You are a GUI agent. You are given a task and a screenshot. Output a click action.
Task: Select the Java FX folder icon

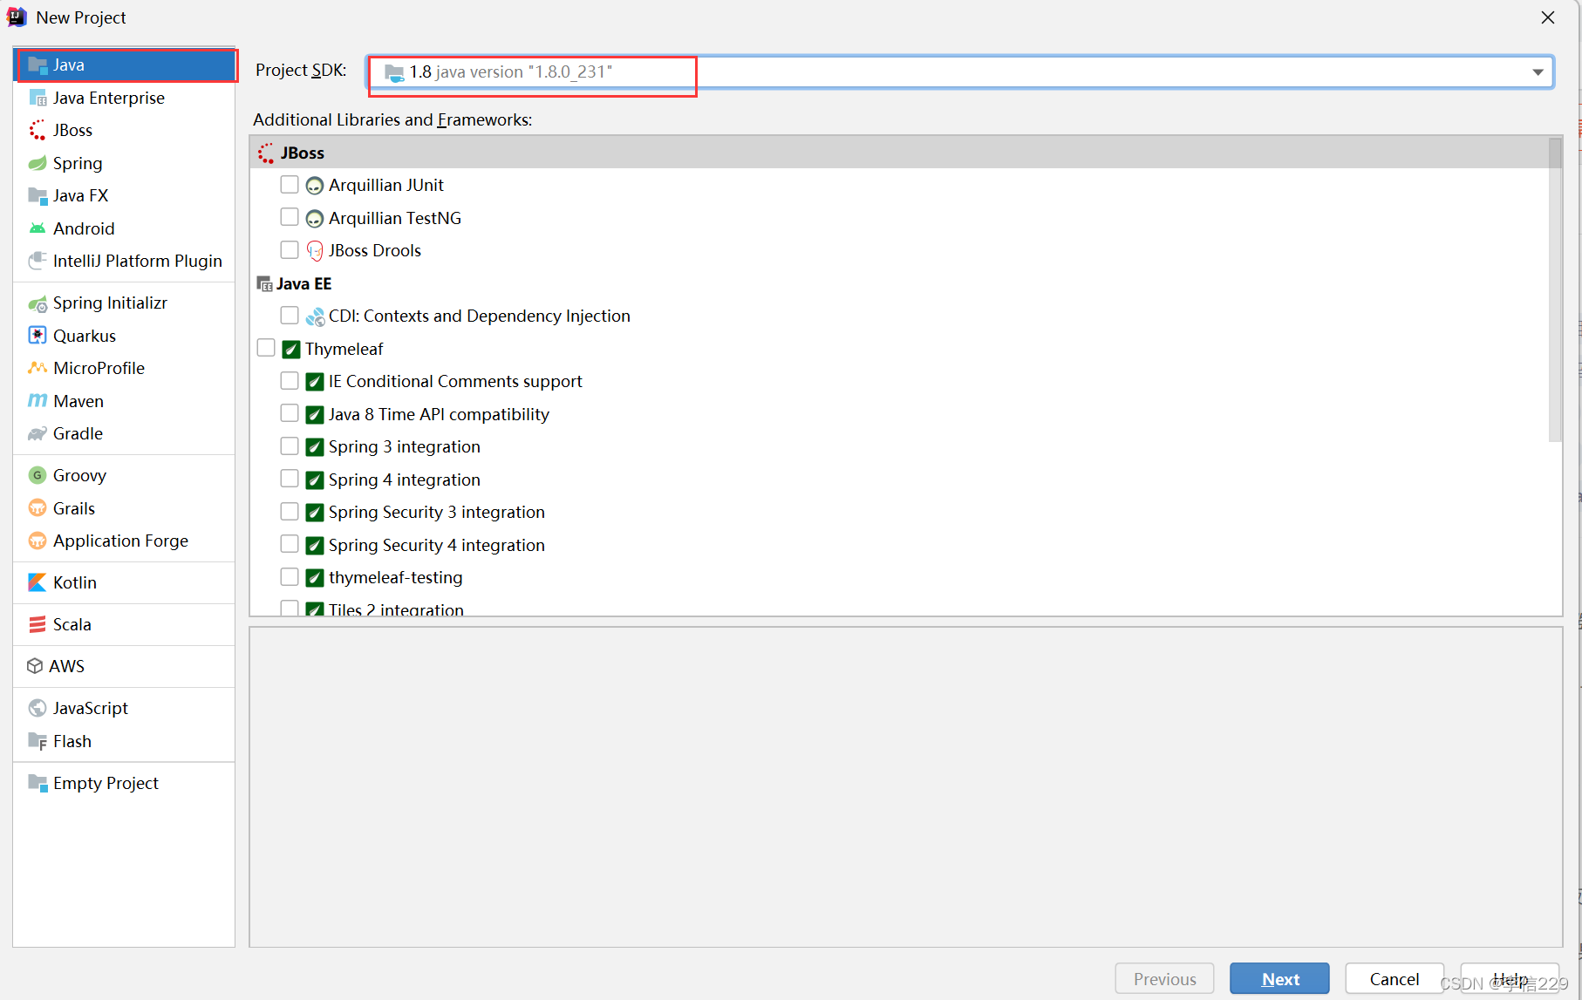click(38, 196)
